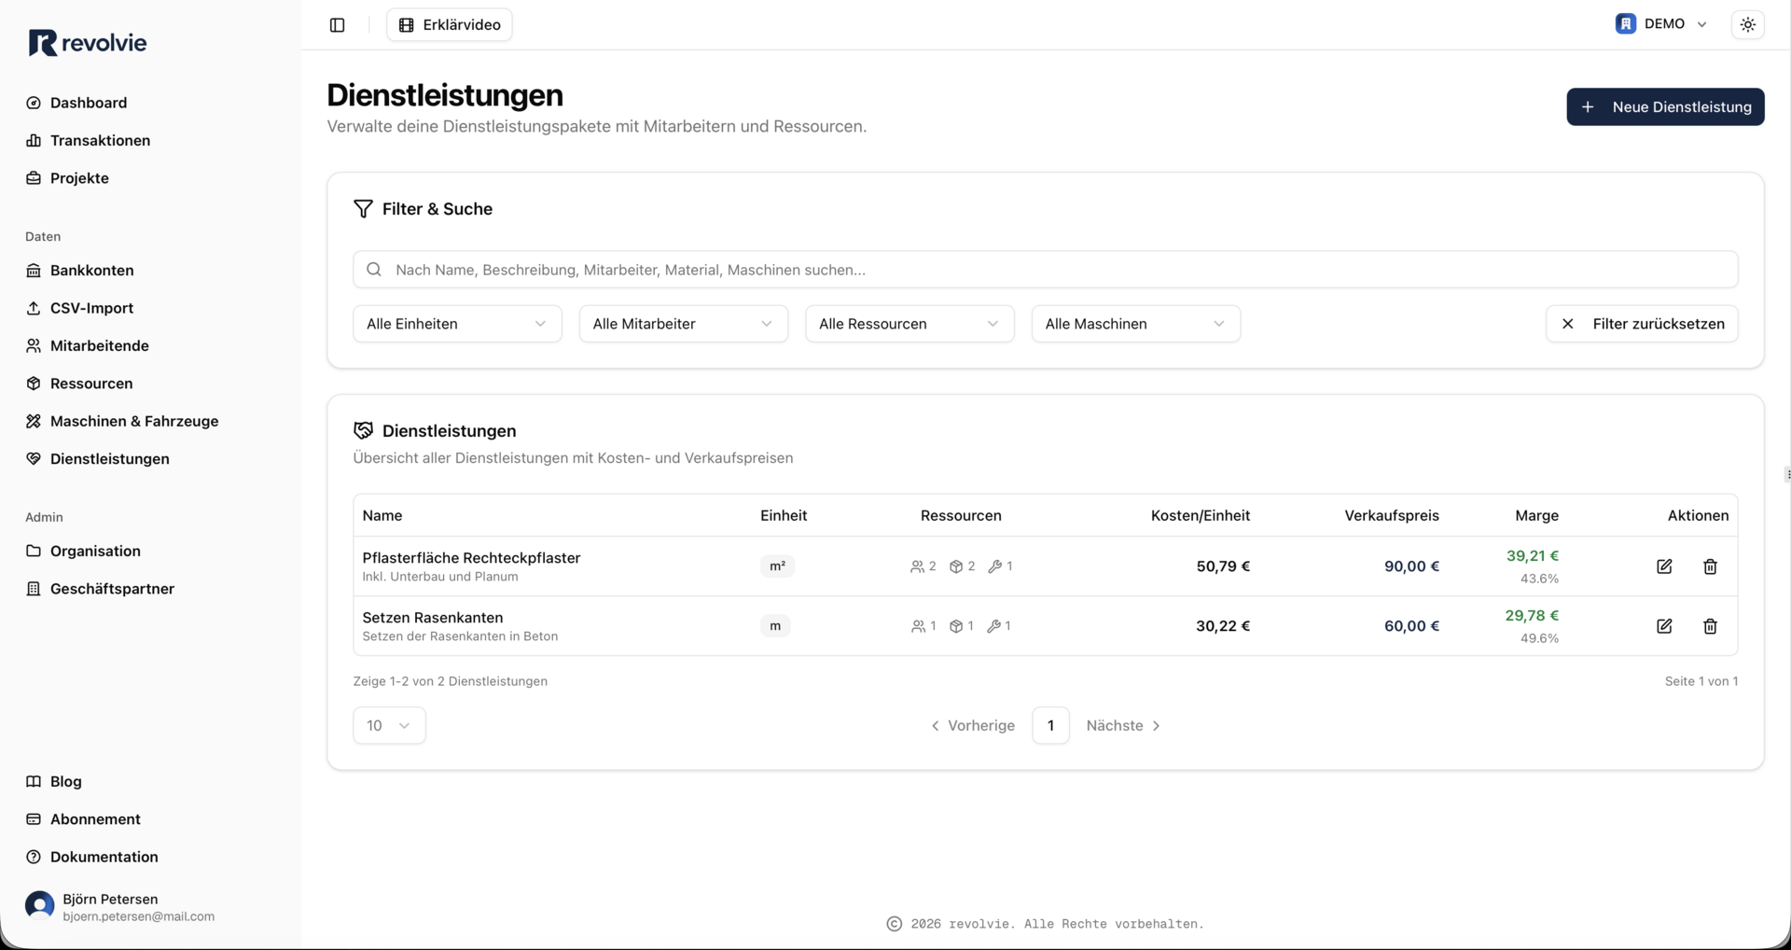1791x950 pixels.
Task: Expand the Alle Mitarbeiter filter
Action: [683, 324]
